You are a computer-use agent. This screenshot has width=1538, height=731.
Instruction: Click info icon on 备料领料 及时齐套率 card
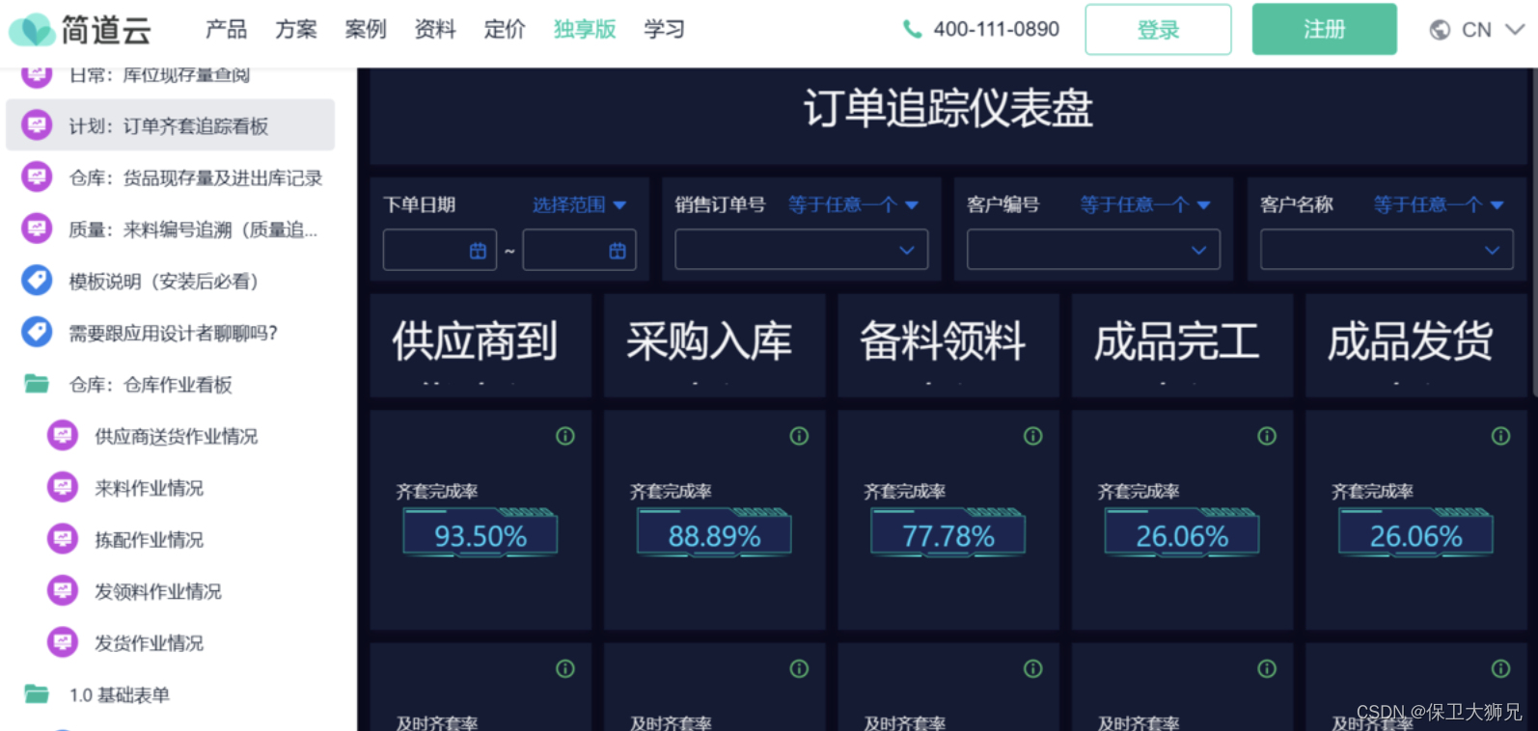[1033, 668]
